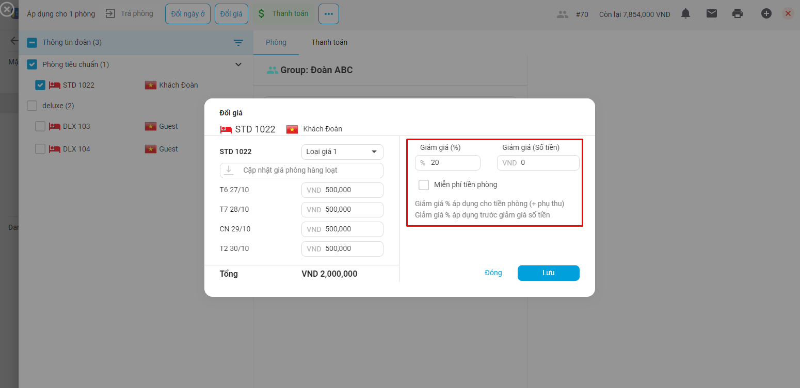Collapse the Phòng tiêu chuẩn group chevron
This screenshot has height=388, width=800.
point(238,64)
